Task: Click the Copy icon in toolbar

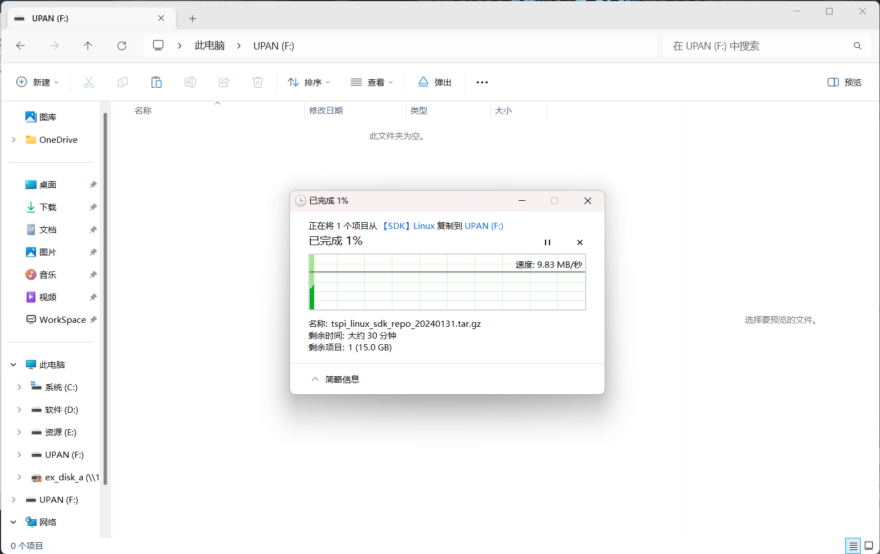Action: (x=123, y=82)
